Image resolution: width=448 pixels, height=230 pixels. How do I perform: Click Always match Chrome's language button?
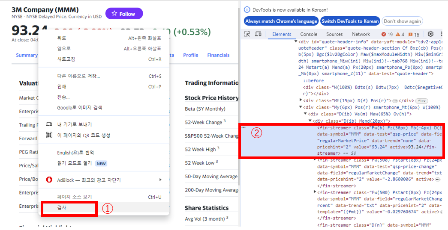point(281,21)
